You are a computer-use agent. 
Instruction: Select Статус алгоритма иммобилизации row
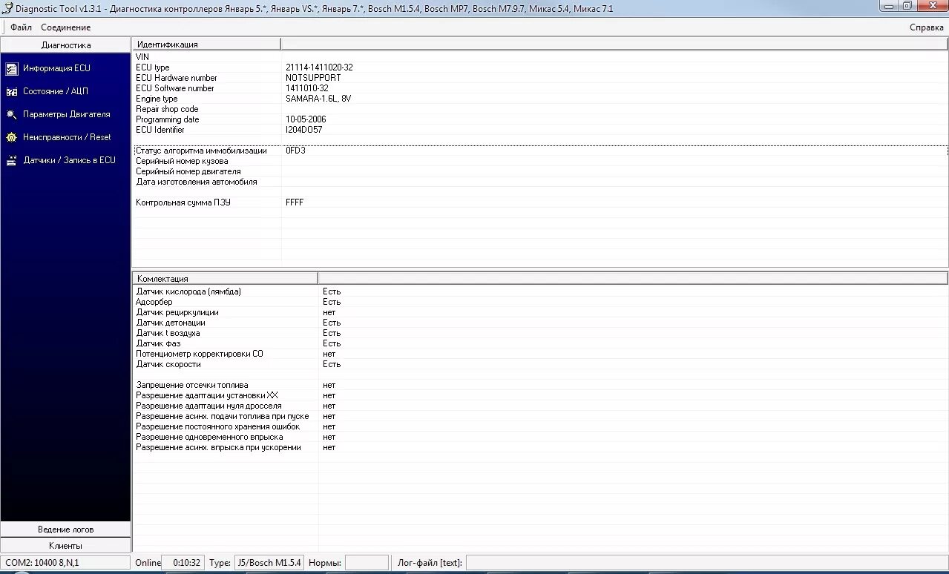click(540, 151)
